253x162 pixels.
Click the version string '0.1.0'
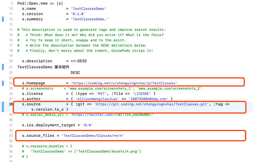[78, 14]
